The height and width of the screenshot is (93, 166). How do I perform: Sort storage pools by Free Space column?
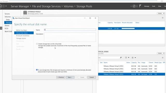(x=117, y=22)
